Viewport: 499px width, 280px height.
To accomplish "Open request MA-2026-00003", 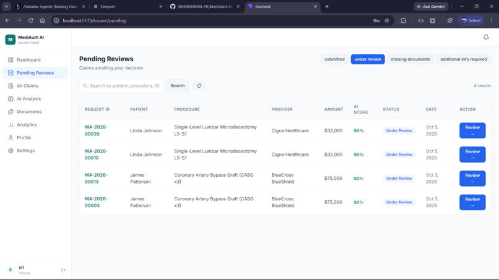I will click(96, 202).
